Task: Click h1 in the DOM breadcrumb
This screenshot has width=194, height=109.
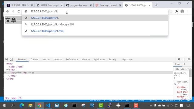Action: click(x=20, y=98)
